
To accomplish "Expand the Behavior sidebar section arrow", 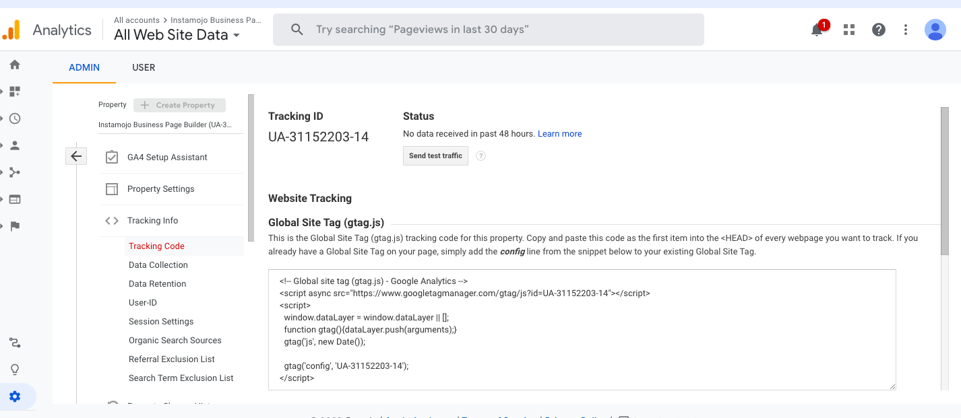I will (x=3, y=199).
